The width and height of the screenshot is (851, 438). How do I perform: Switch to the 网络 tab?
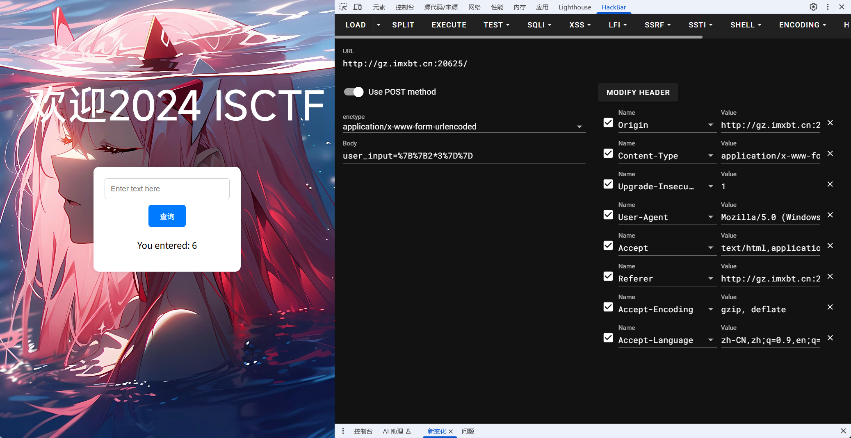click(475, 7)
